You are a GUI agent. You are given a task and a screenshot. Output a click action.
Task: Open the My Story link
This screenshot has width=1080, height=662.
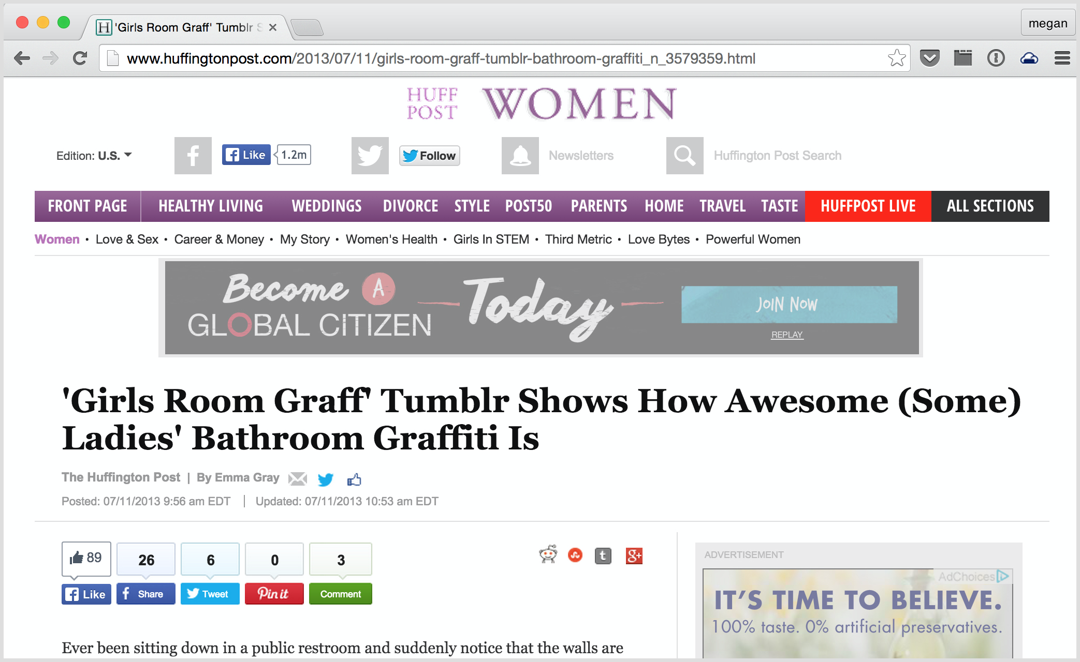[x=305, y=239]
